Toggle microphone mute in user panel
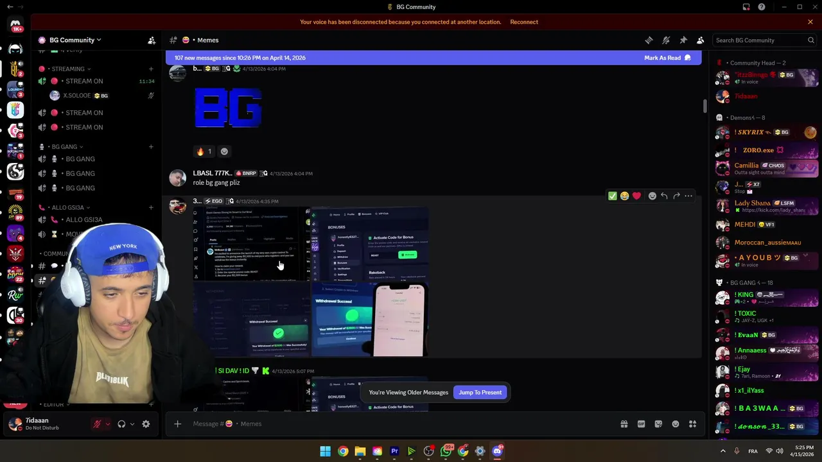Image resolution: width=822 pixels, height=462 pixels. [x=98, y=424]
